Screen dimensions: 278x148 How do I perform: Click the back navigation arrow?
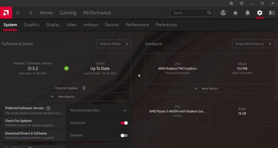[x=18, y=13]
